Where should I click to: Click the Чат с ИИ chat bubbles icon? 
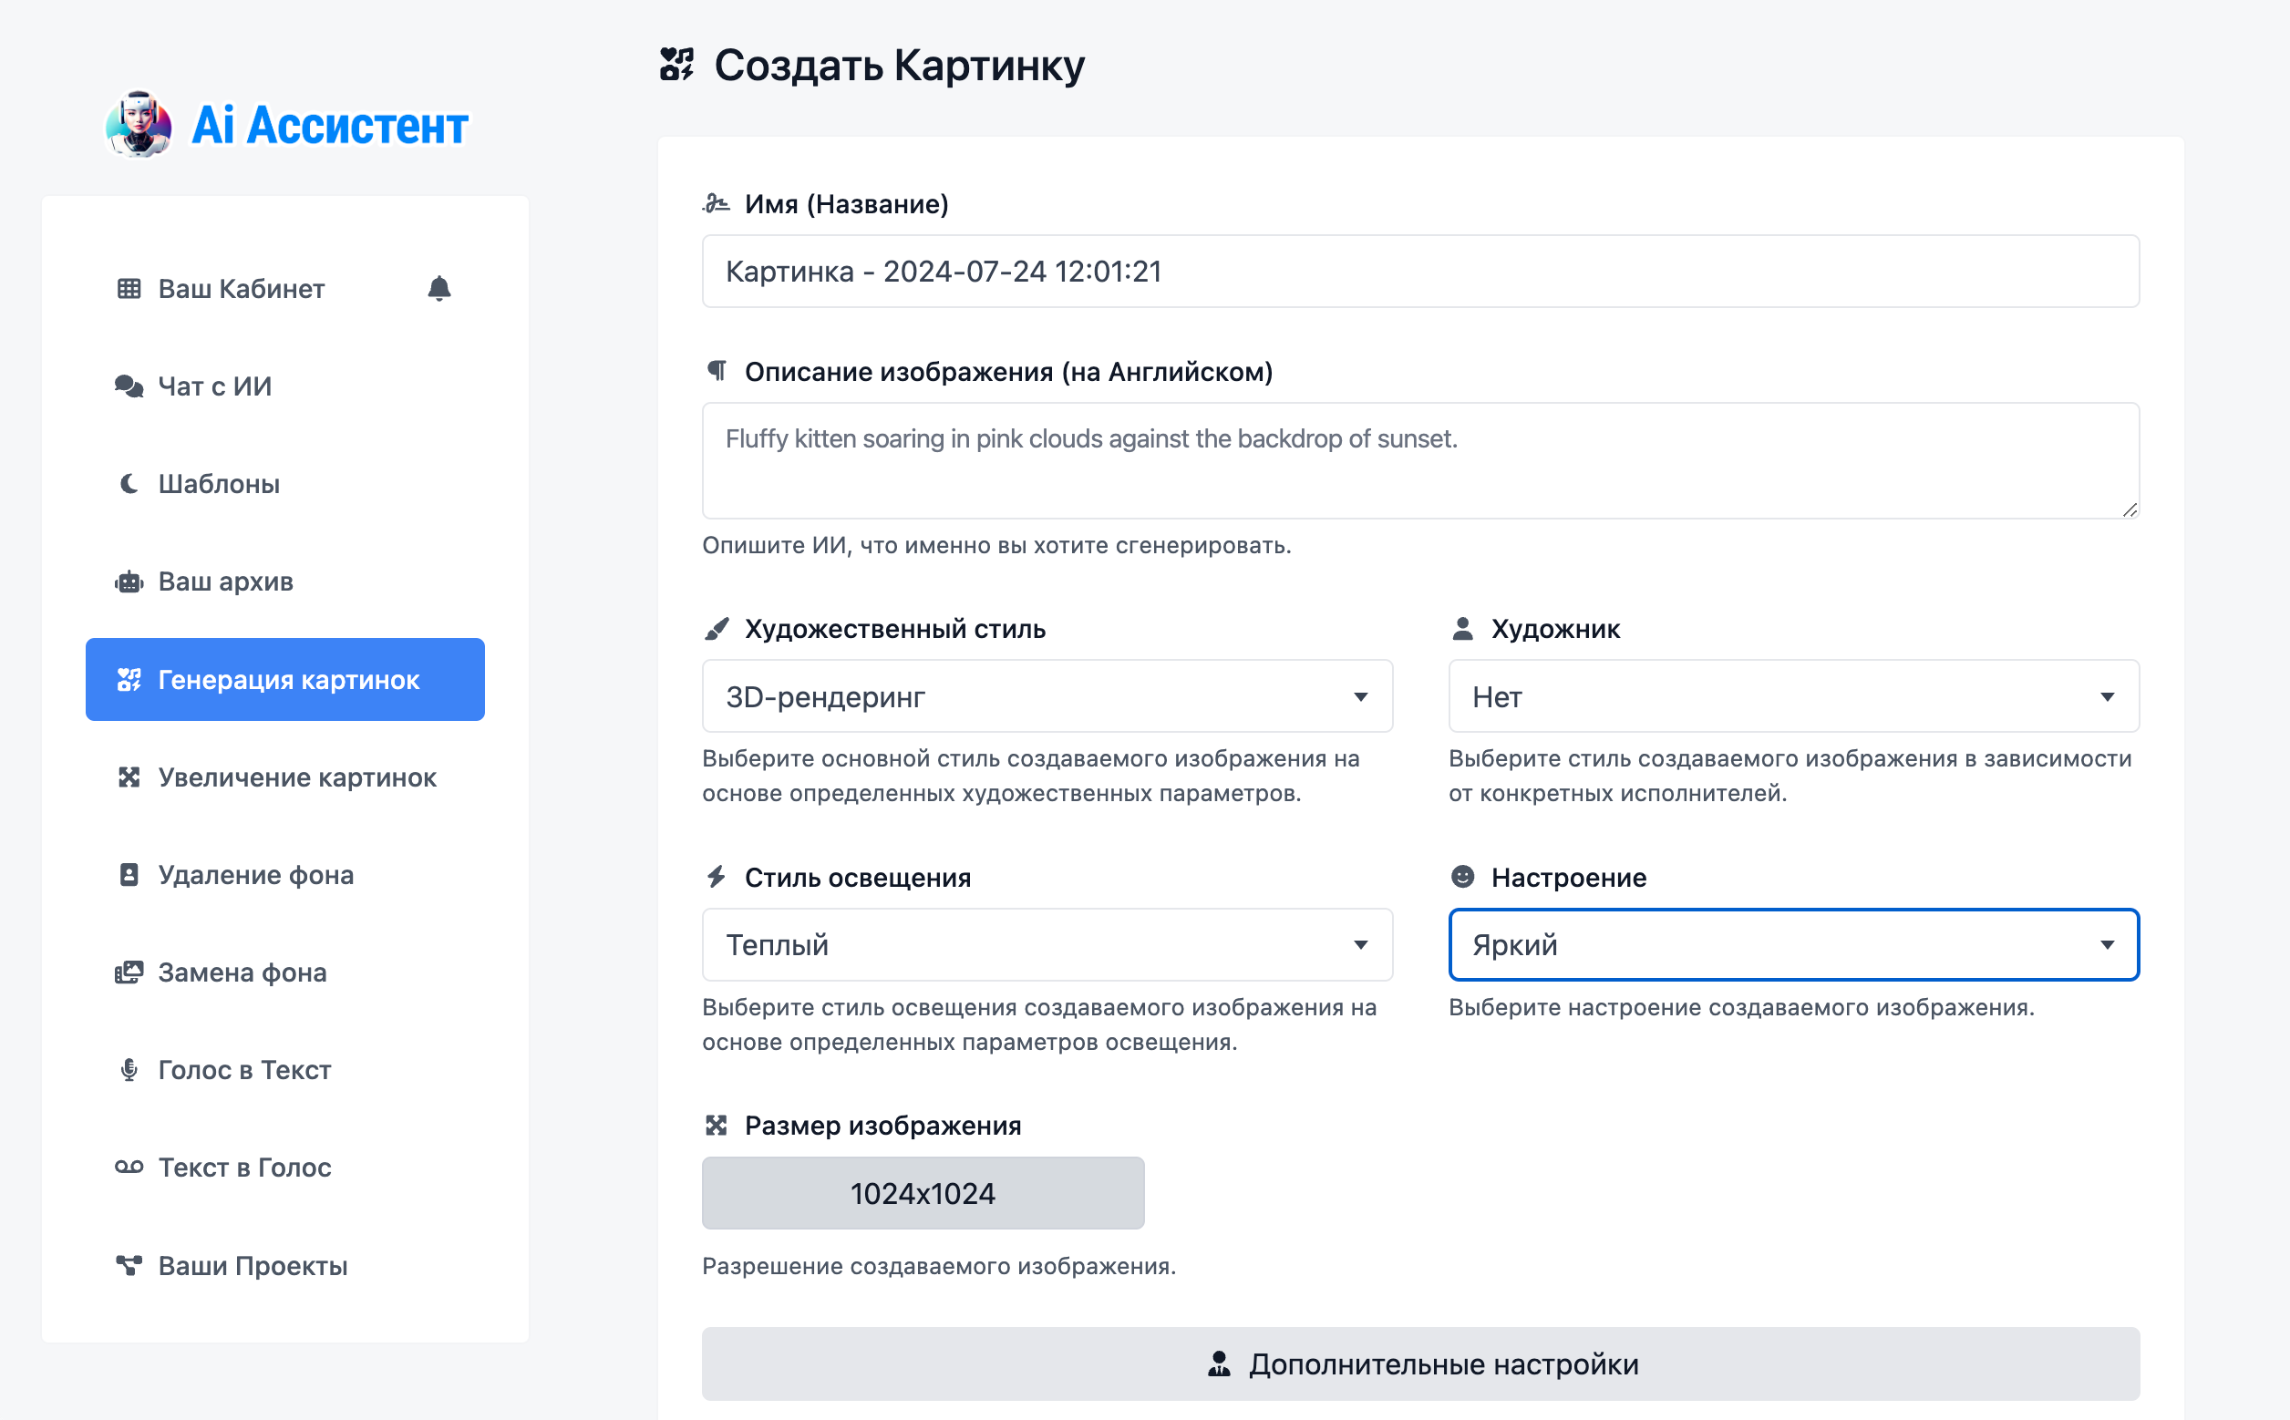pos(129,386)
